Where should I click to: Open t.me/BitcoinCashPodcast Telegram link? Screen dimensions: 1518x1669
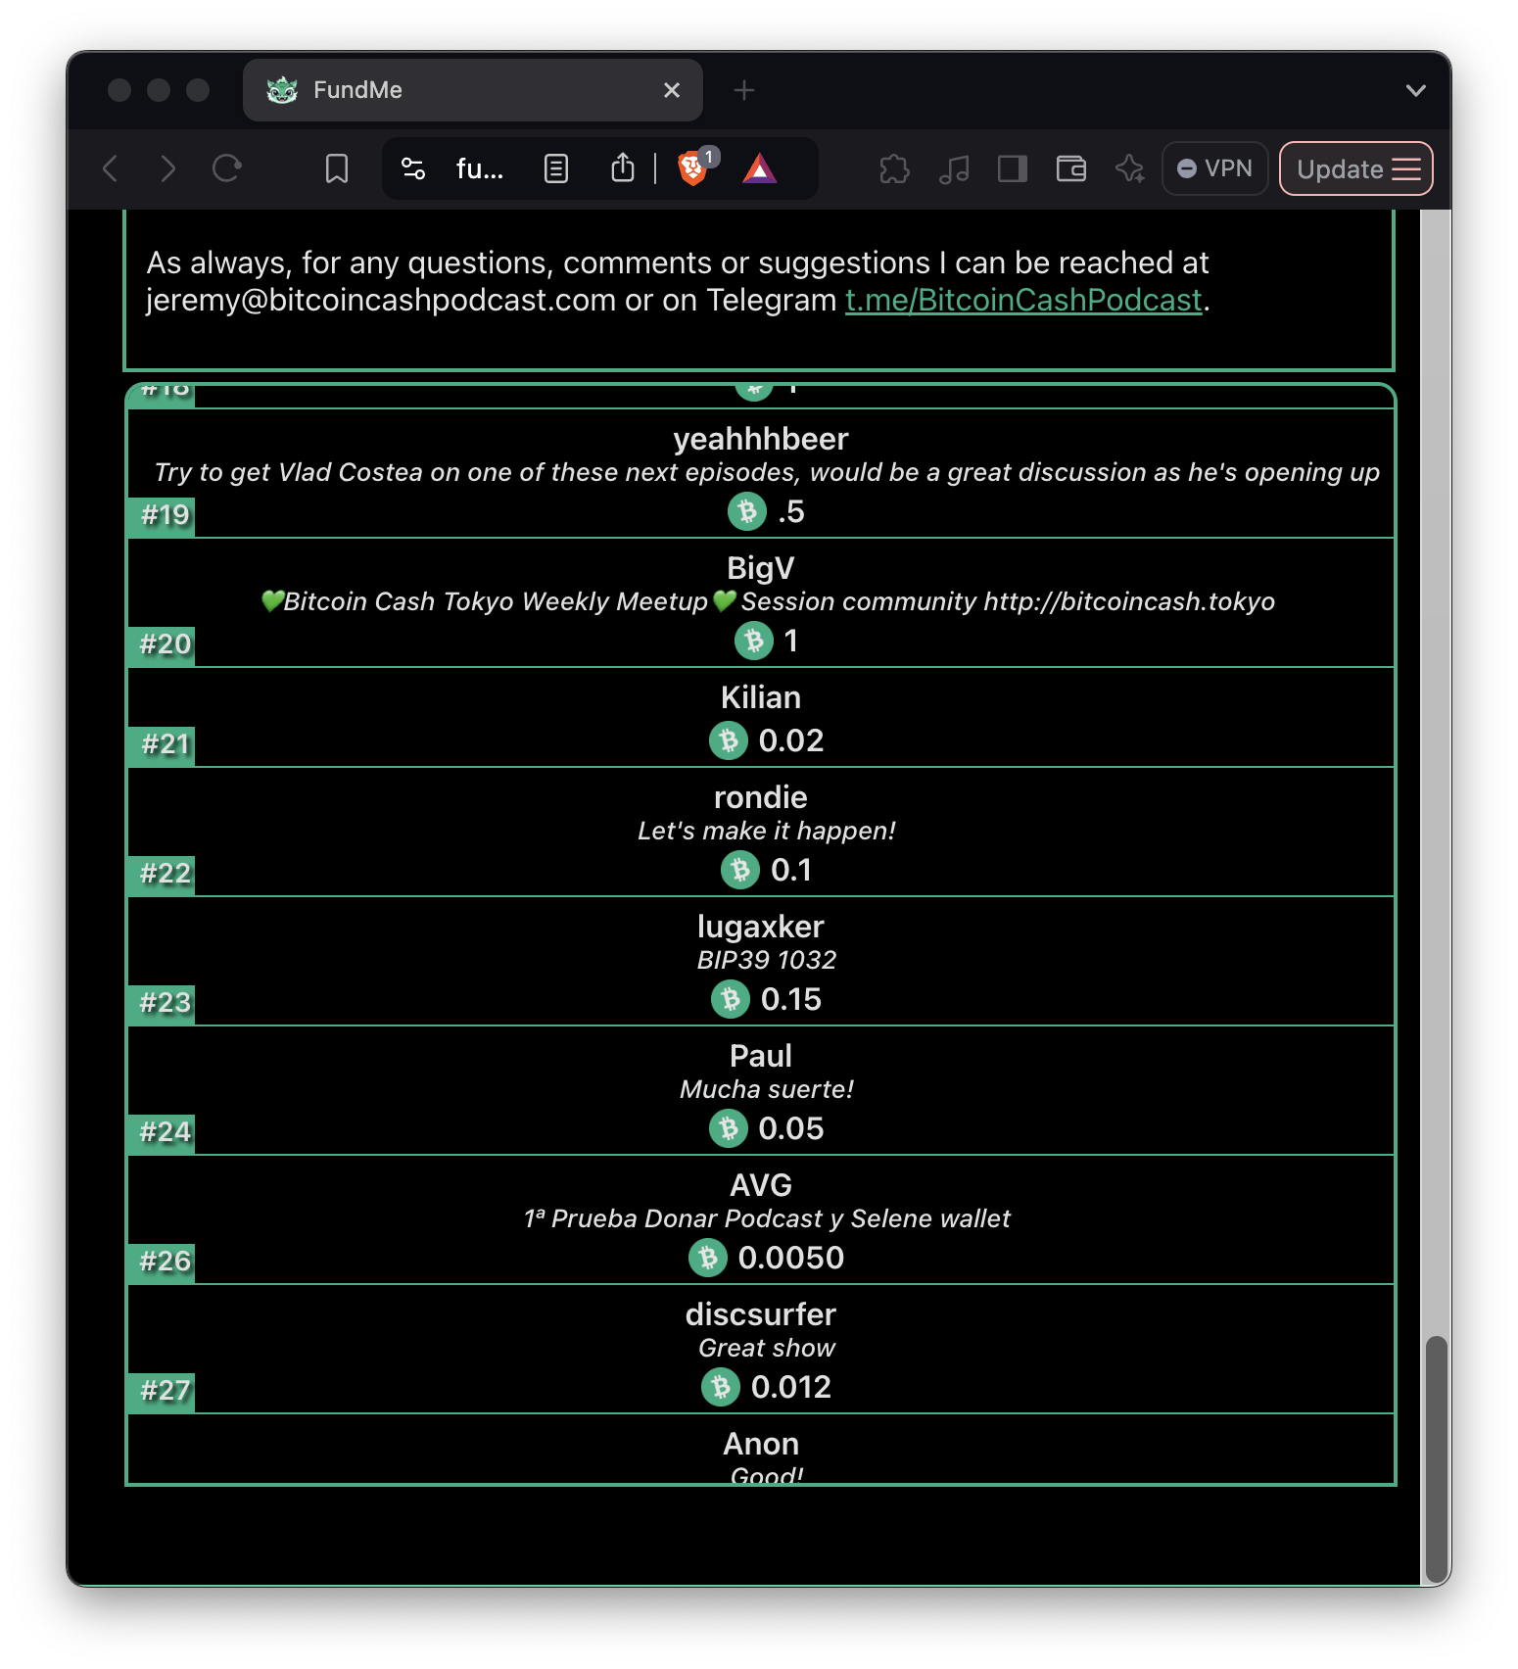click(1022, 300)
